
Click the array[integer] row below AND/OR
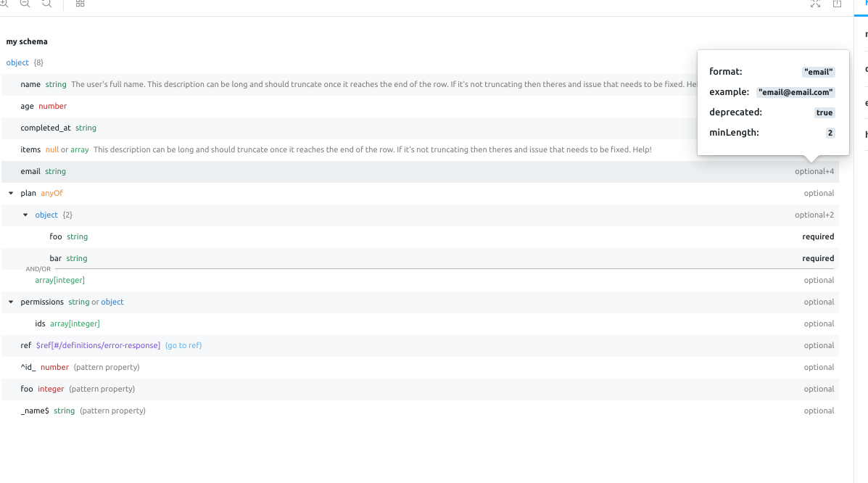coord(420,280)
